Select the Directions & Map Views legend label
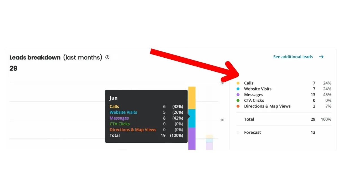Screen dimensions: 339x190 tap(267, 106)
